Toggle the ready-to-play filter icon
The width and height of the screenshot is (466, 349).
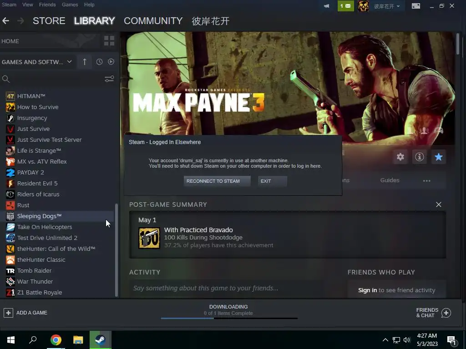coord(111,62)
